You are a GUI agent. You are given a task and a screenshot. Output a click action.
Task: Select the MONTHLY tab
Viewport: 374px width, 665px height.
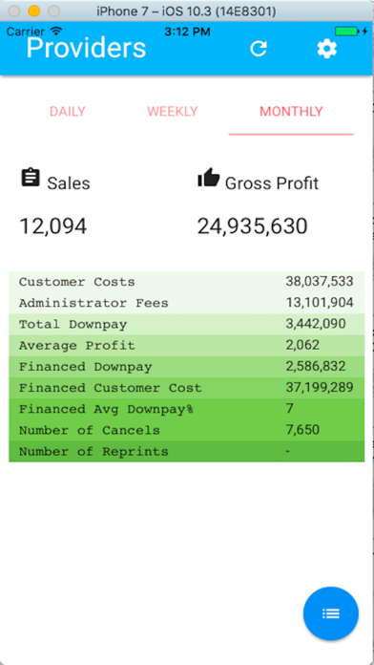(x=291, y=112)
